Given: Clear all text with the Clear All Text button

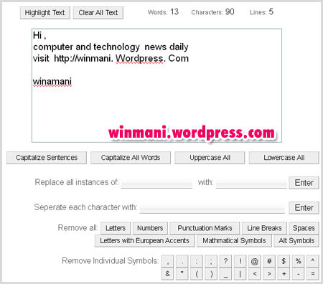Looking at the screenshot, I should click(98, 12).
